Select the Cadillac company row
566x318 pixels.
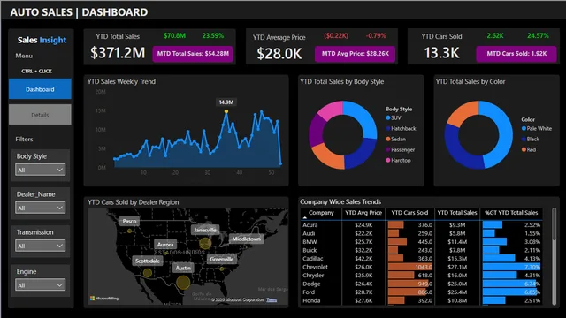pyautogui.click(x=421, y=259)
